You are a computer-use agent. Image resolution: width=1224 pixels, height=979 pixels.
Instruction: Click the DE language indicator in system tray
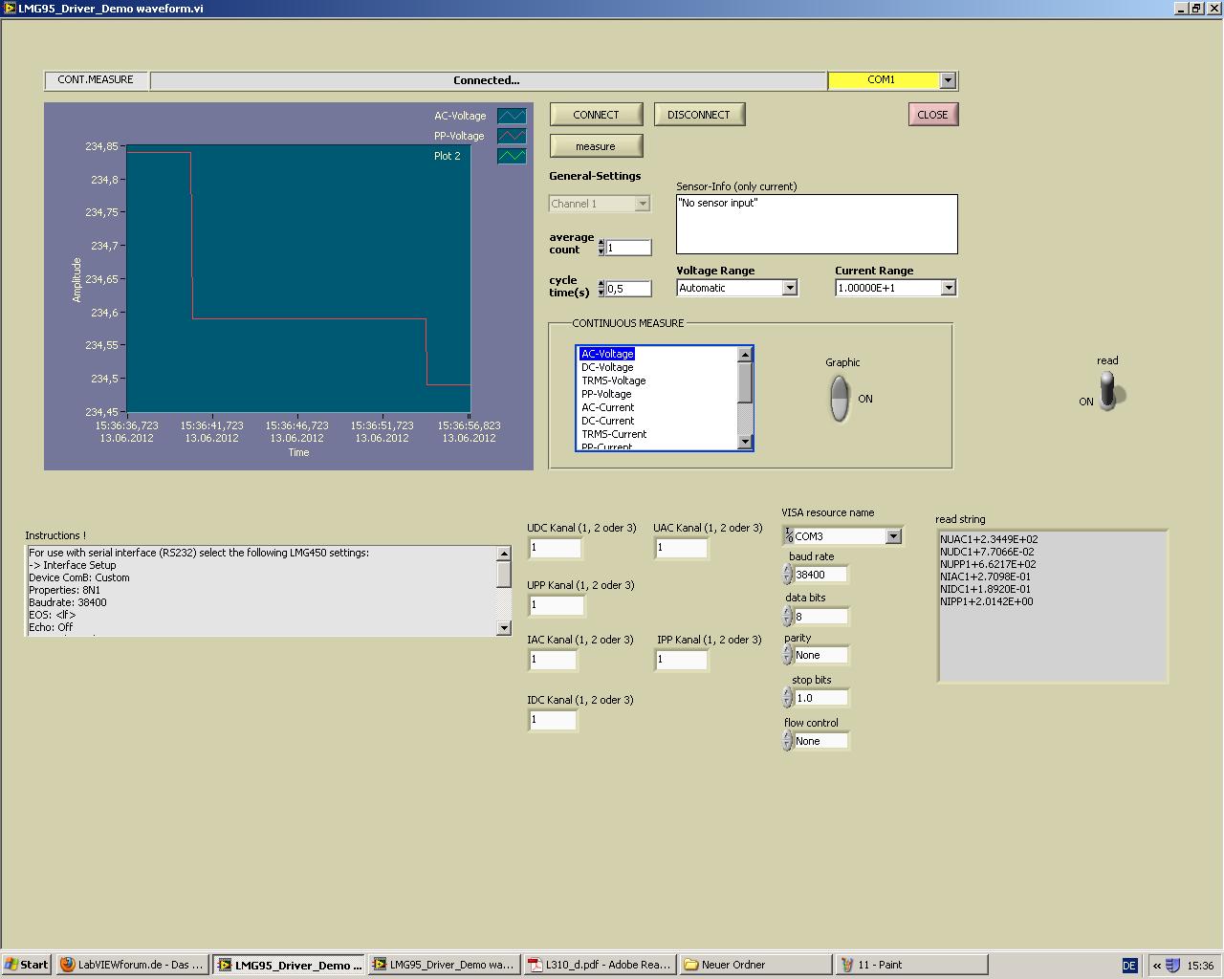coord(1129,966)
